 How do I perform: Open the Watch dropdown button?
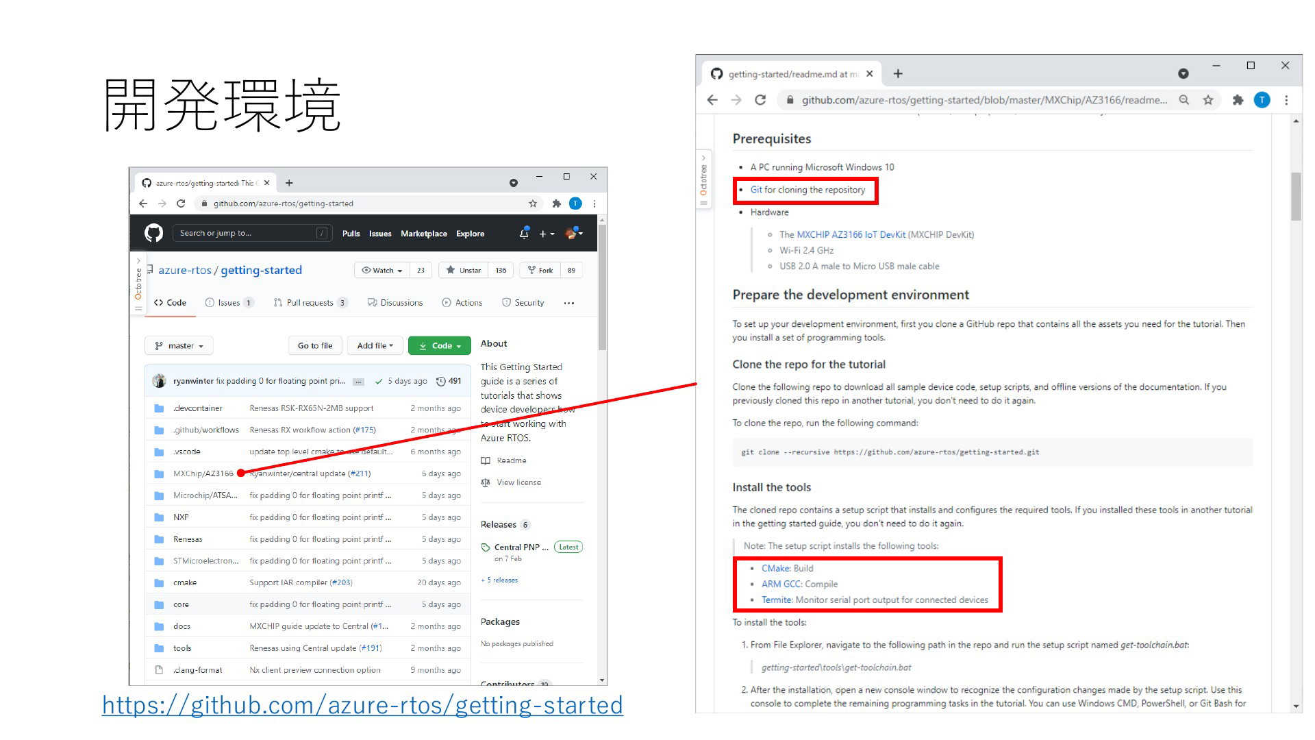382,270
